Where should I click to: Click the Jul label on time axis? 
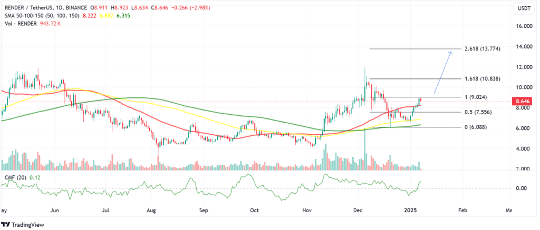106,209
